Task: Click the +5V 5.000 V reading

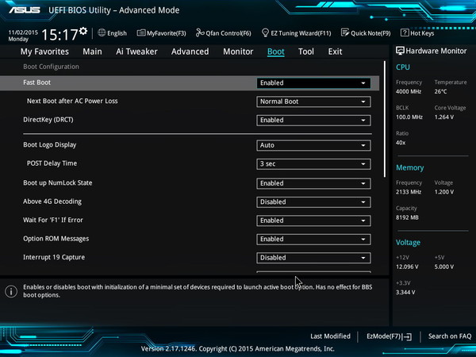Action: pos(444,267)
